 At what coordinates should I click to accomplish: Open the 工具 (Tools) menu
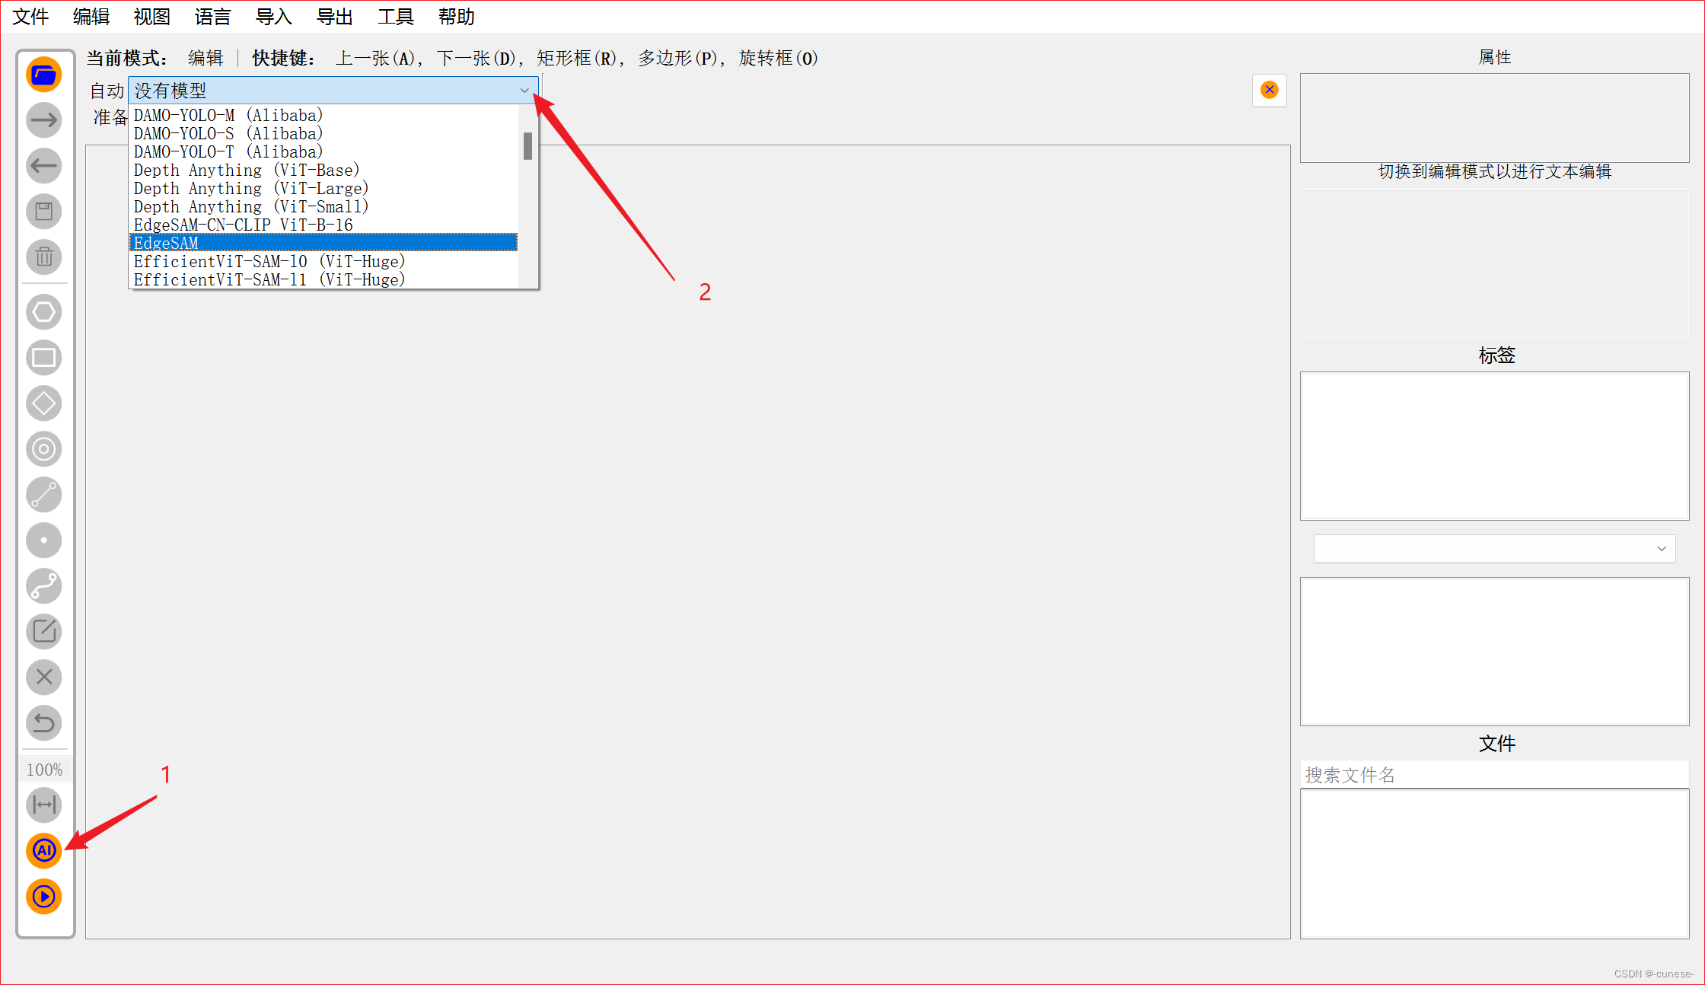(395, 16)
